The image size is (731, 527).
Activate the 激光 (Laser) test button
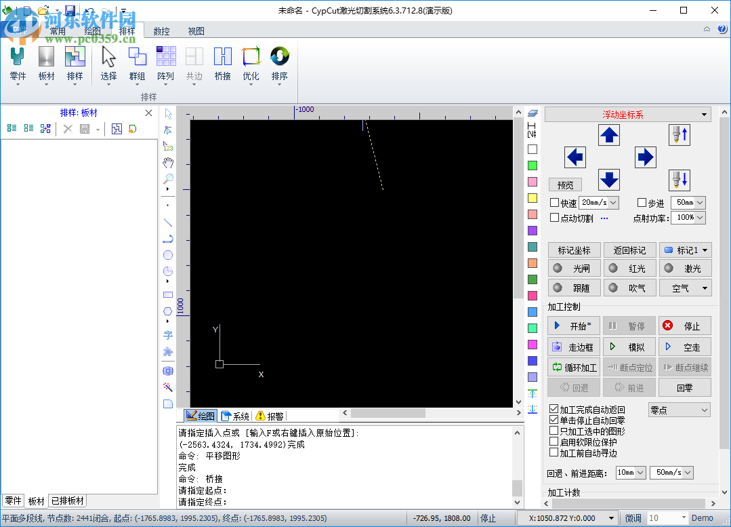[685, 268]
